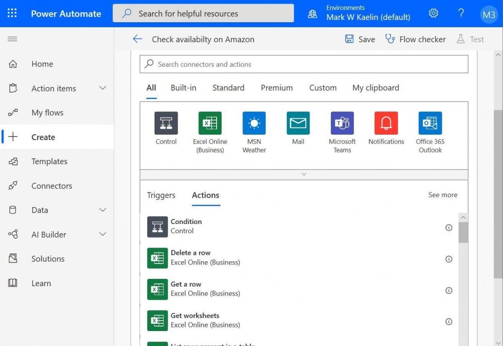Expand the Data sidebar section
Screen dimensions: 503x346
(103, 210)
